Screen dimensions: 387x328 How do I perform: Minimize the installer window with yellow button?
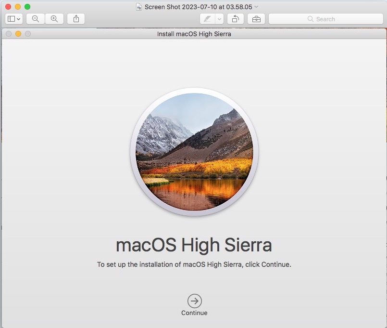click(18, 34)
